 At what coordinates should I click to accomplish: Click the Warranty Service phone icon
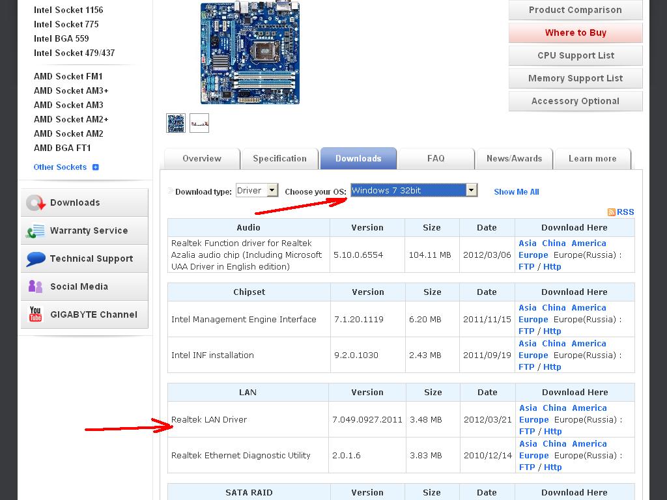tap(35, 231)
